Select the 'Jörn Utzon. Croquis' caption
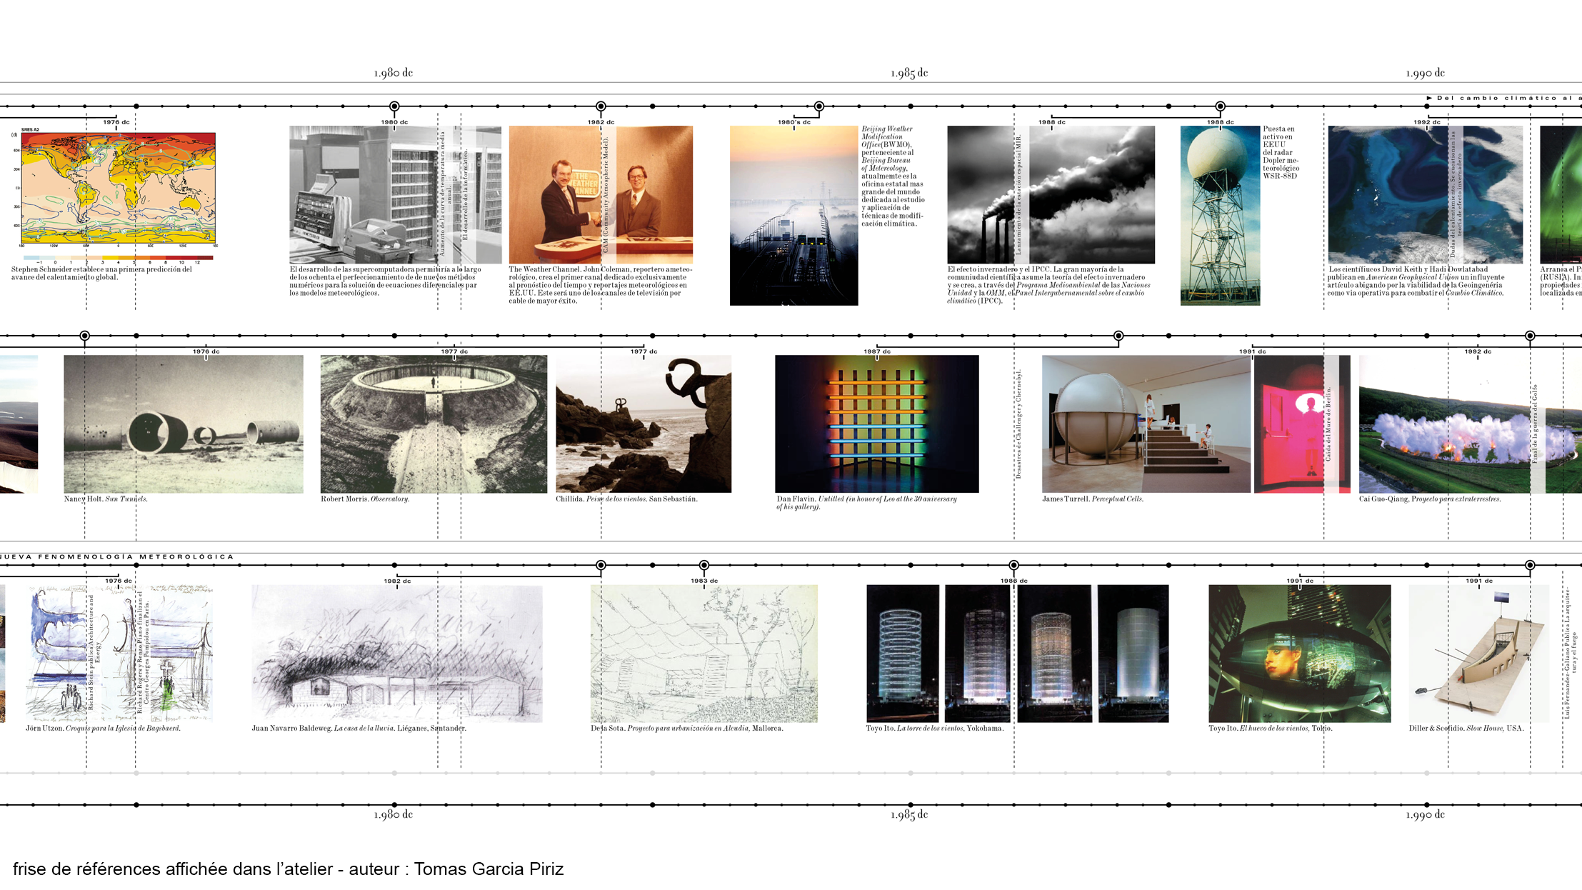The height and width of the screenshot is (890, 1582). (103, 728)
